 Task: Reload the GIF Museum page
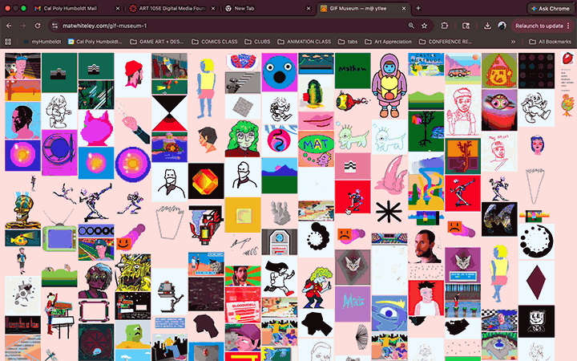tap(38, 26)
